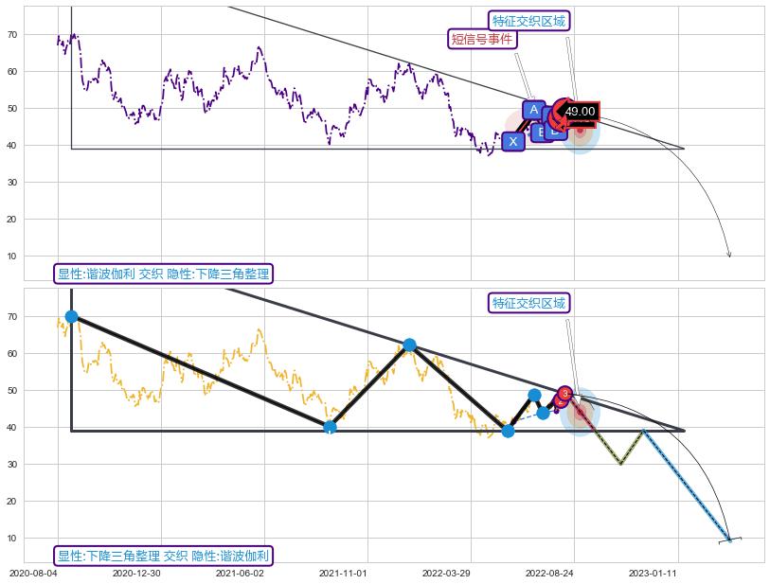This screenshot has height=584, width=770.
Task: Click the 显性:谐波伽利 交织 隐性:下降三角整理 caption
Action: click(x=164, y=274)
